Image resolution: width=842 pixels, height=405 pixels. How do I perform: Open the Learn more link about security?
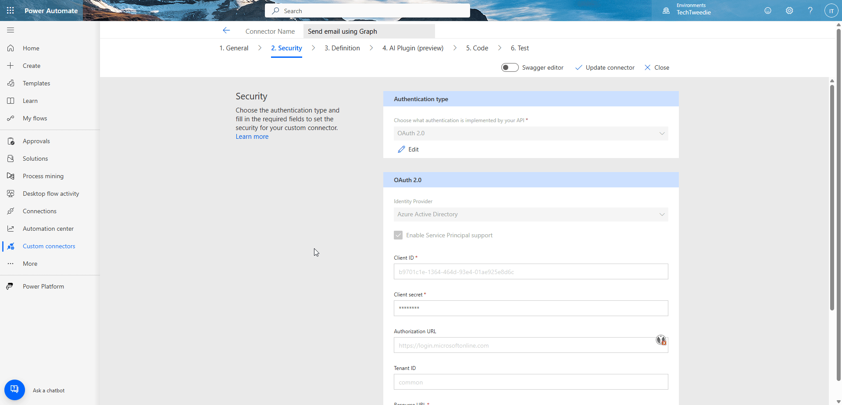pos(252,136)
